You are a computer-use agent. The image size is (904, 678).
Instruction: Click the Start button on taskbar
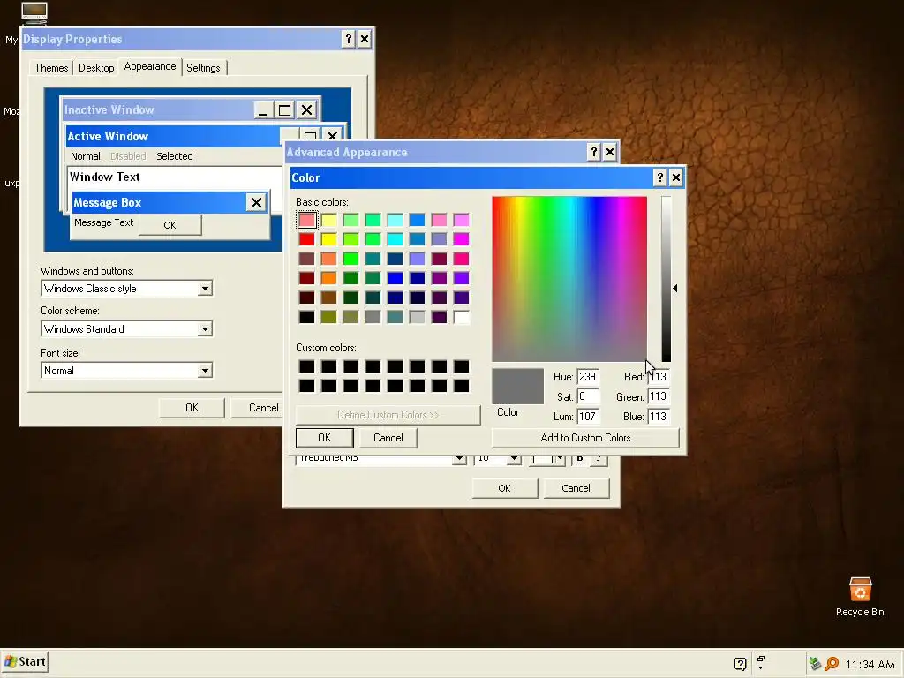pos(25,661)
